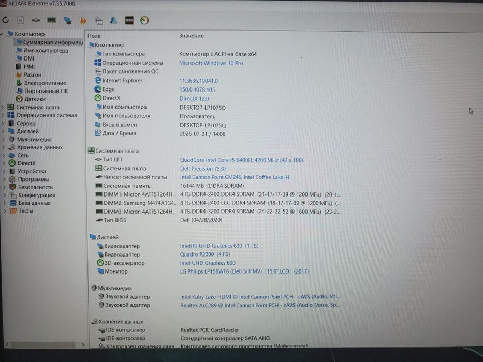
Task: Open the Microsoft Windows 10 Pro link
Action: point(211,63)
